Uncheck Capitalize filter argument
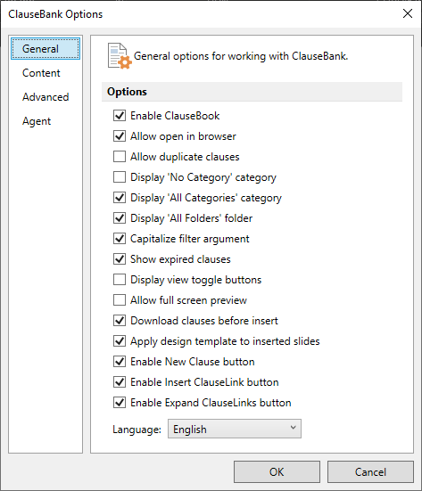This screenshot has width=422, height=491. pyautogui.click(x=120, y=239)
